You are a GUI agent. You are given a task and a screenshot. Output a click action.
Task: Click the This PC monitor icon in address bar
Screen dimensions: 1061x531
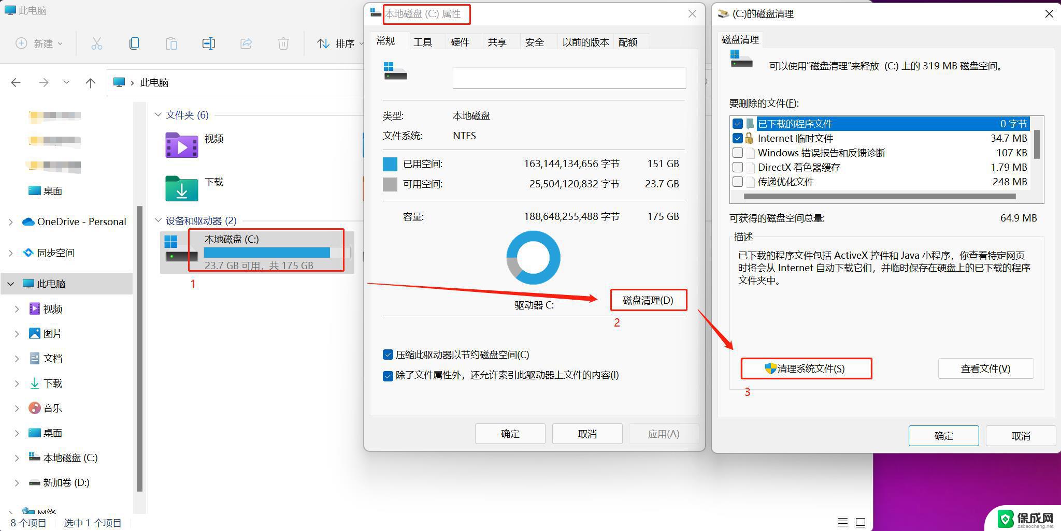[x=119, y=82]
